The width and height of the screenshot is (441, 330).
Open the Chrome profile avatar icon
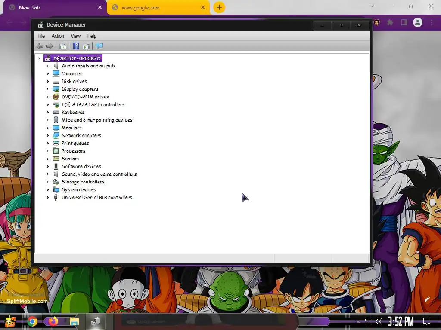click(418, 22)
